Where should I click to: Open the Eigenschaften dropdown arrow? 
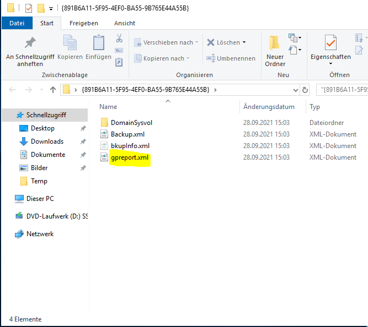tap(330, 64)
